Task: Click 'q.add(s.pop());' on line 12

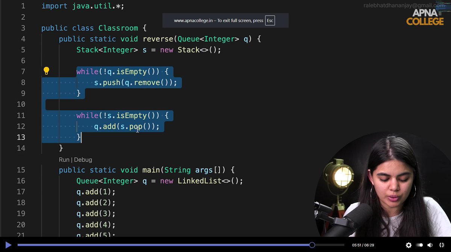Action: [127, 127]
